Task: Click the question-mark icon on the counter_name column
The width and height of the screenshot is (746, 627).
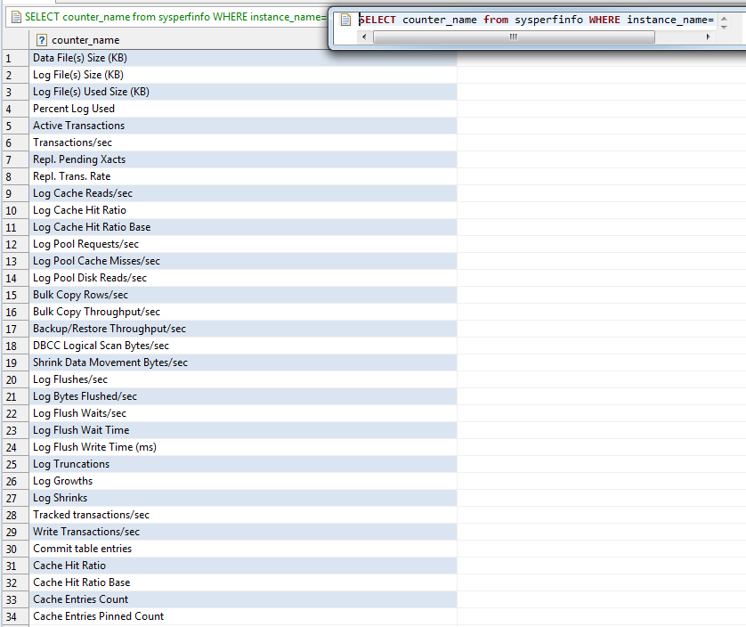Action: 42,40
